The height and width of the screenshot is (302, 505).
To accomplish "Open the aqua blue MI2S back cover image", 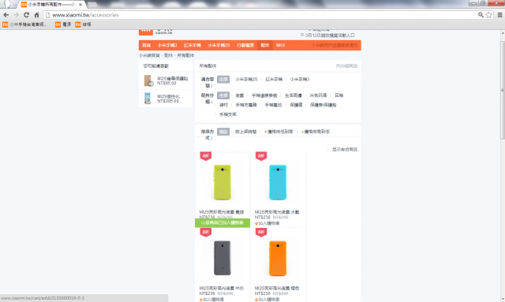I will [x=278, y=182].
